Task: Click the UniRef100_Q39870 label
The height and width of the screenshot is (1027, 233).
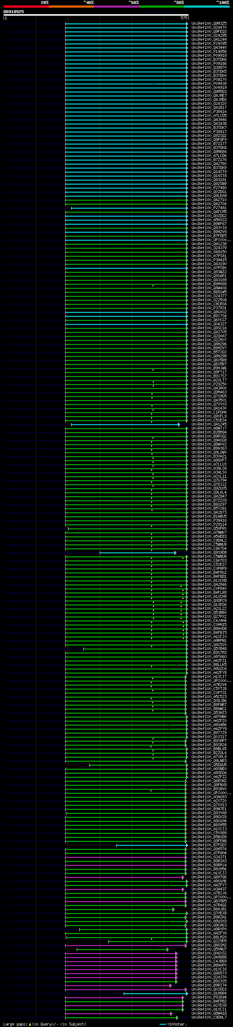Action: coord(209,67)
